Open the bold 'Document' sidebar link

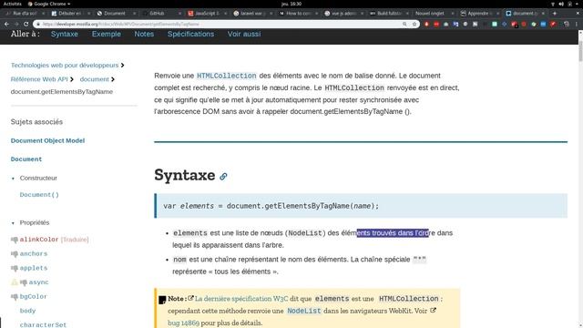tap(26, 159)
